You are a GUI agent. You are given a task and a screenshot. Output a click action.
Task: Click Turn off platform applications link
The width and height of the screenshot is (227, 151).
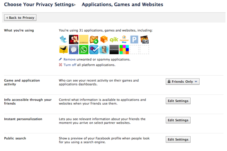coord(70,65)
